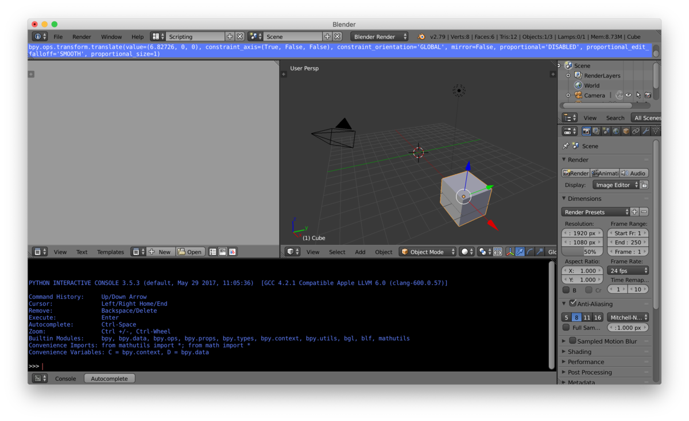Viewport: 689px width, 421px height.
Task: Expand RenderLayers in the outliner
Action: pyautogui.click(x=568, y=76)
